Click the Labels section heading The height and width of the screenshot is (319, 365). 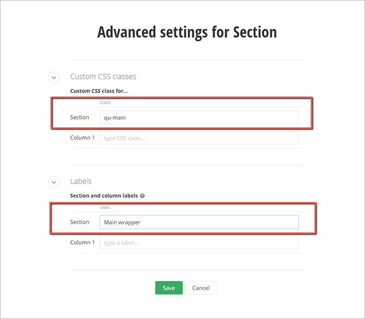pos(81,181)
